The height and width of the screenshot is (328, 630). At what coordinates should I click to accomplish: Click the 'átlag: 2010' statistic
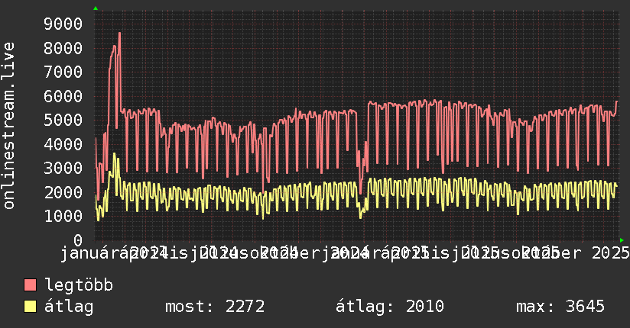point(390,307)
